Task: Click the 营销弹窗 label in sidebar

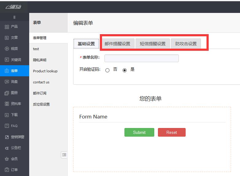Action: click(x=18, y=137)
